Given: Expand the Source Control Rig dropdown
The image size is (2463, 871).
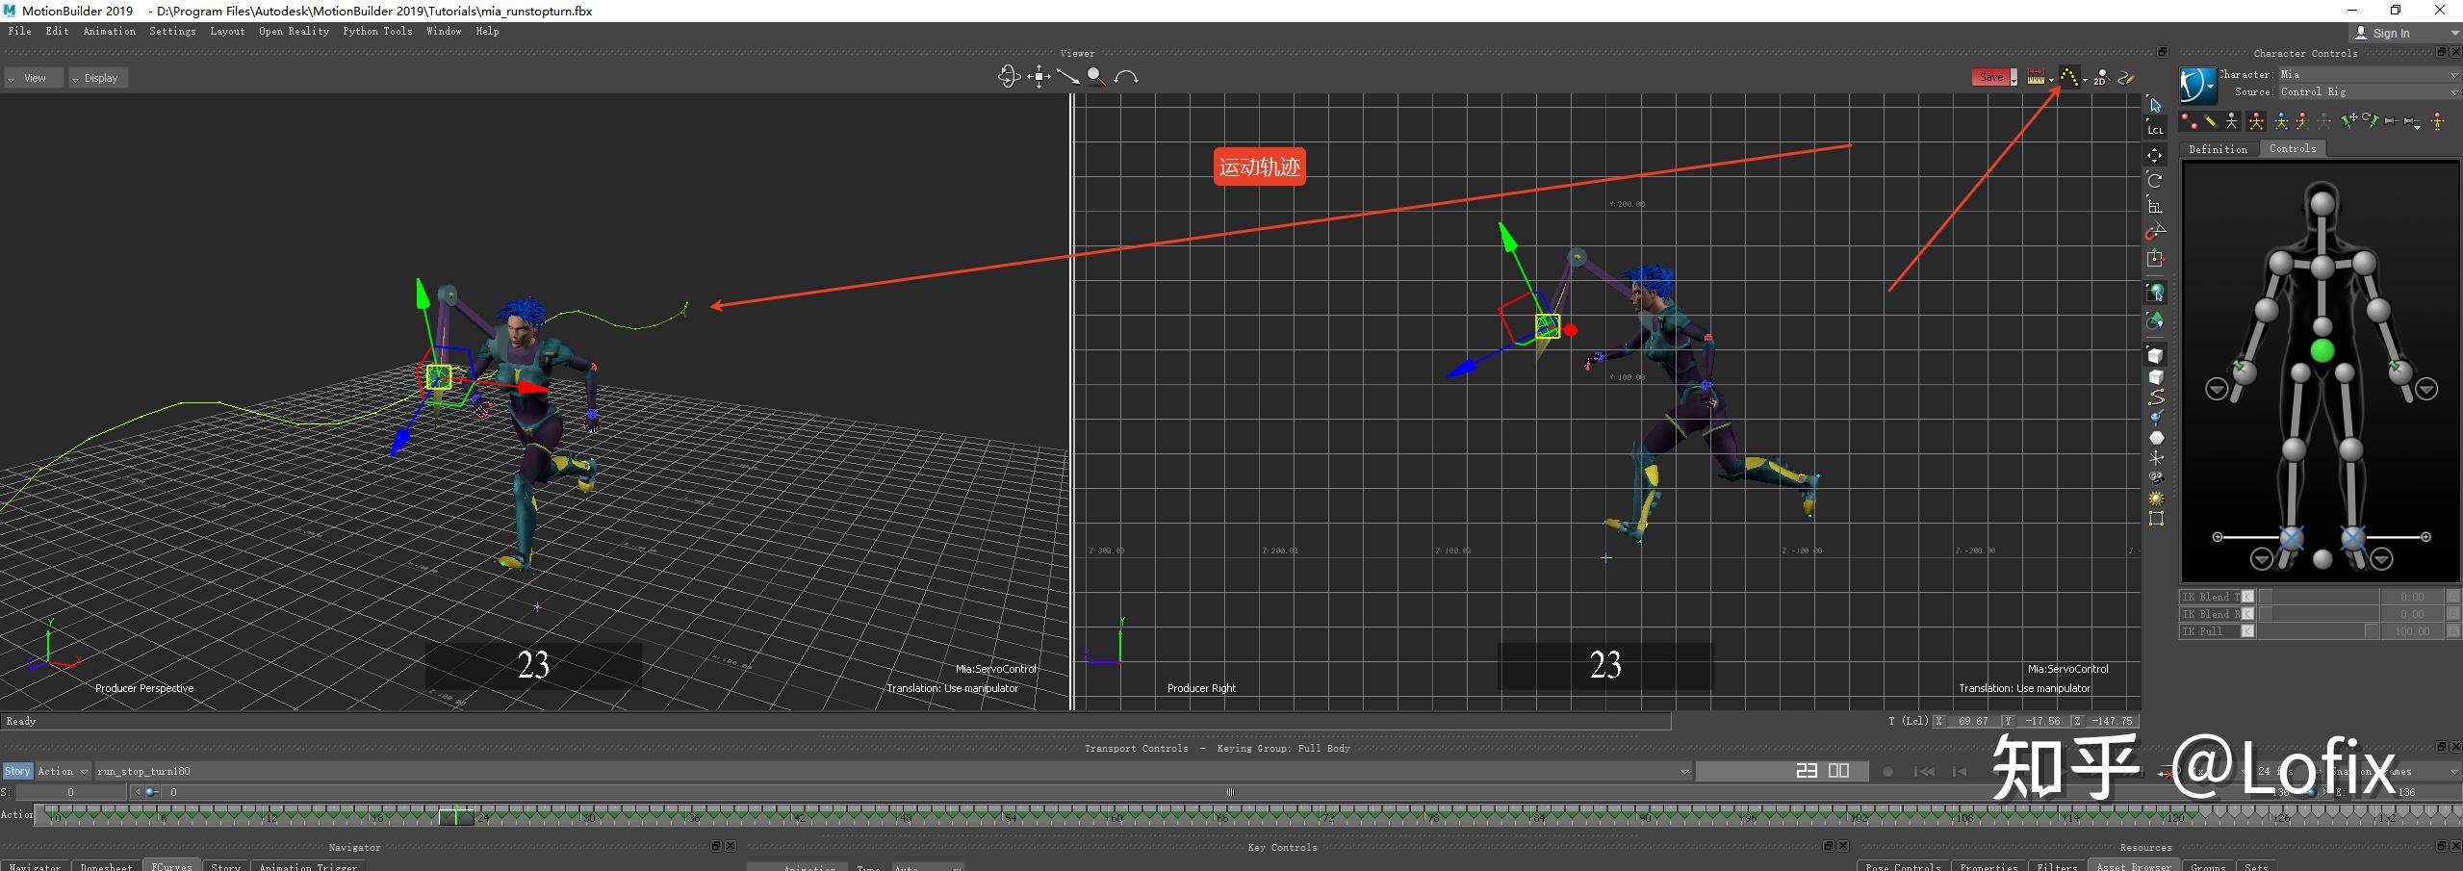Looking at the screenshot, I should (2369, 91).
